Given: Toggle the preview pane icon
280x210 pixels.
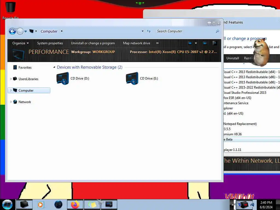Looking at the screenshot, I should 205,43.
